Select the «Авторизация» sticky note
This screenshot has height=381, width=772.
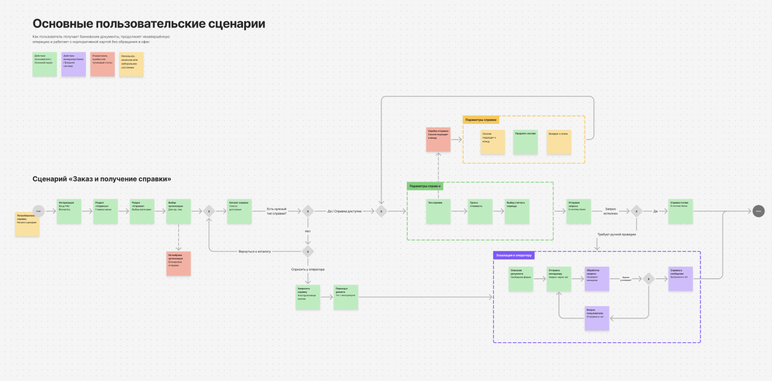click(x=69, y=211)
